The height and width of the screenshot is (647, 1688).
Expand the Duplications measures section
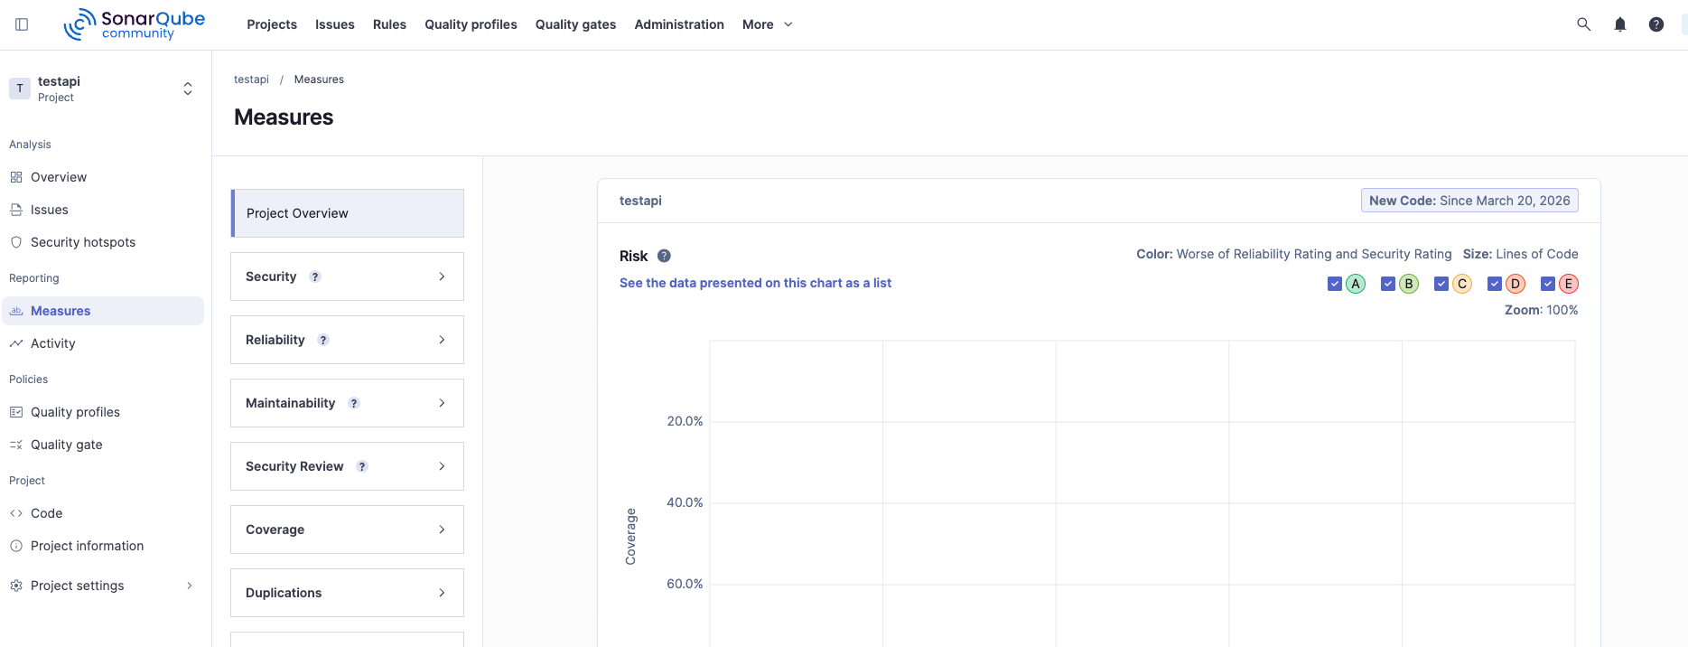point(347,593)
